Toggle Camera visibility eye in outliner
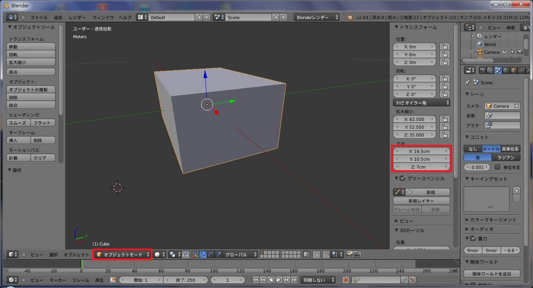Image resolution: width=533 pixels, height=288 pixels. (504, 52)
